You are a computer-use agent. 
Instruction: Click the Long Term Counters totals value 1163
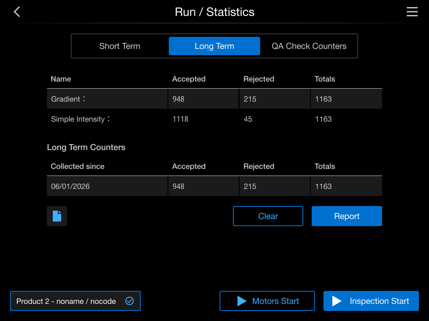click(x=323, y=186)
